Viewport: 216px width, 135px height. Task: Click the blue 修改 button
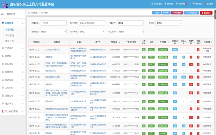(166, 13)
